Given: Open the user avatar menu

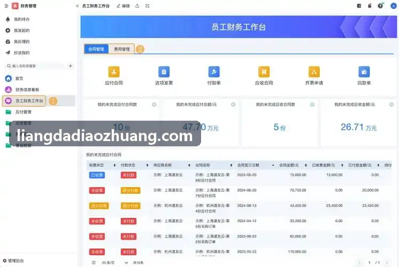Looking at the screenshot, I should point(394,6).
